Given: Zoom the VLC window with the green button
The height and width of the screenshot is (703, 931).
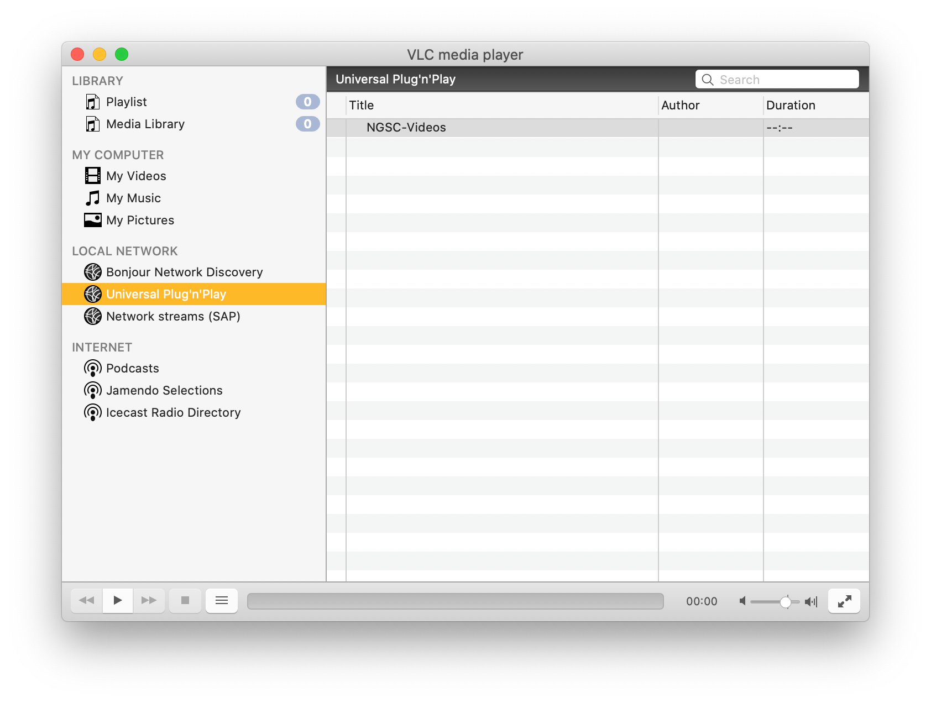Looking at the screenshot, I should point(122,54).
